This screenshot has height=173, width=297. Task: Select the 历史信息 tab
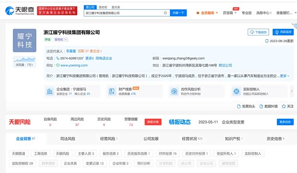(x=275, y=138)
